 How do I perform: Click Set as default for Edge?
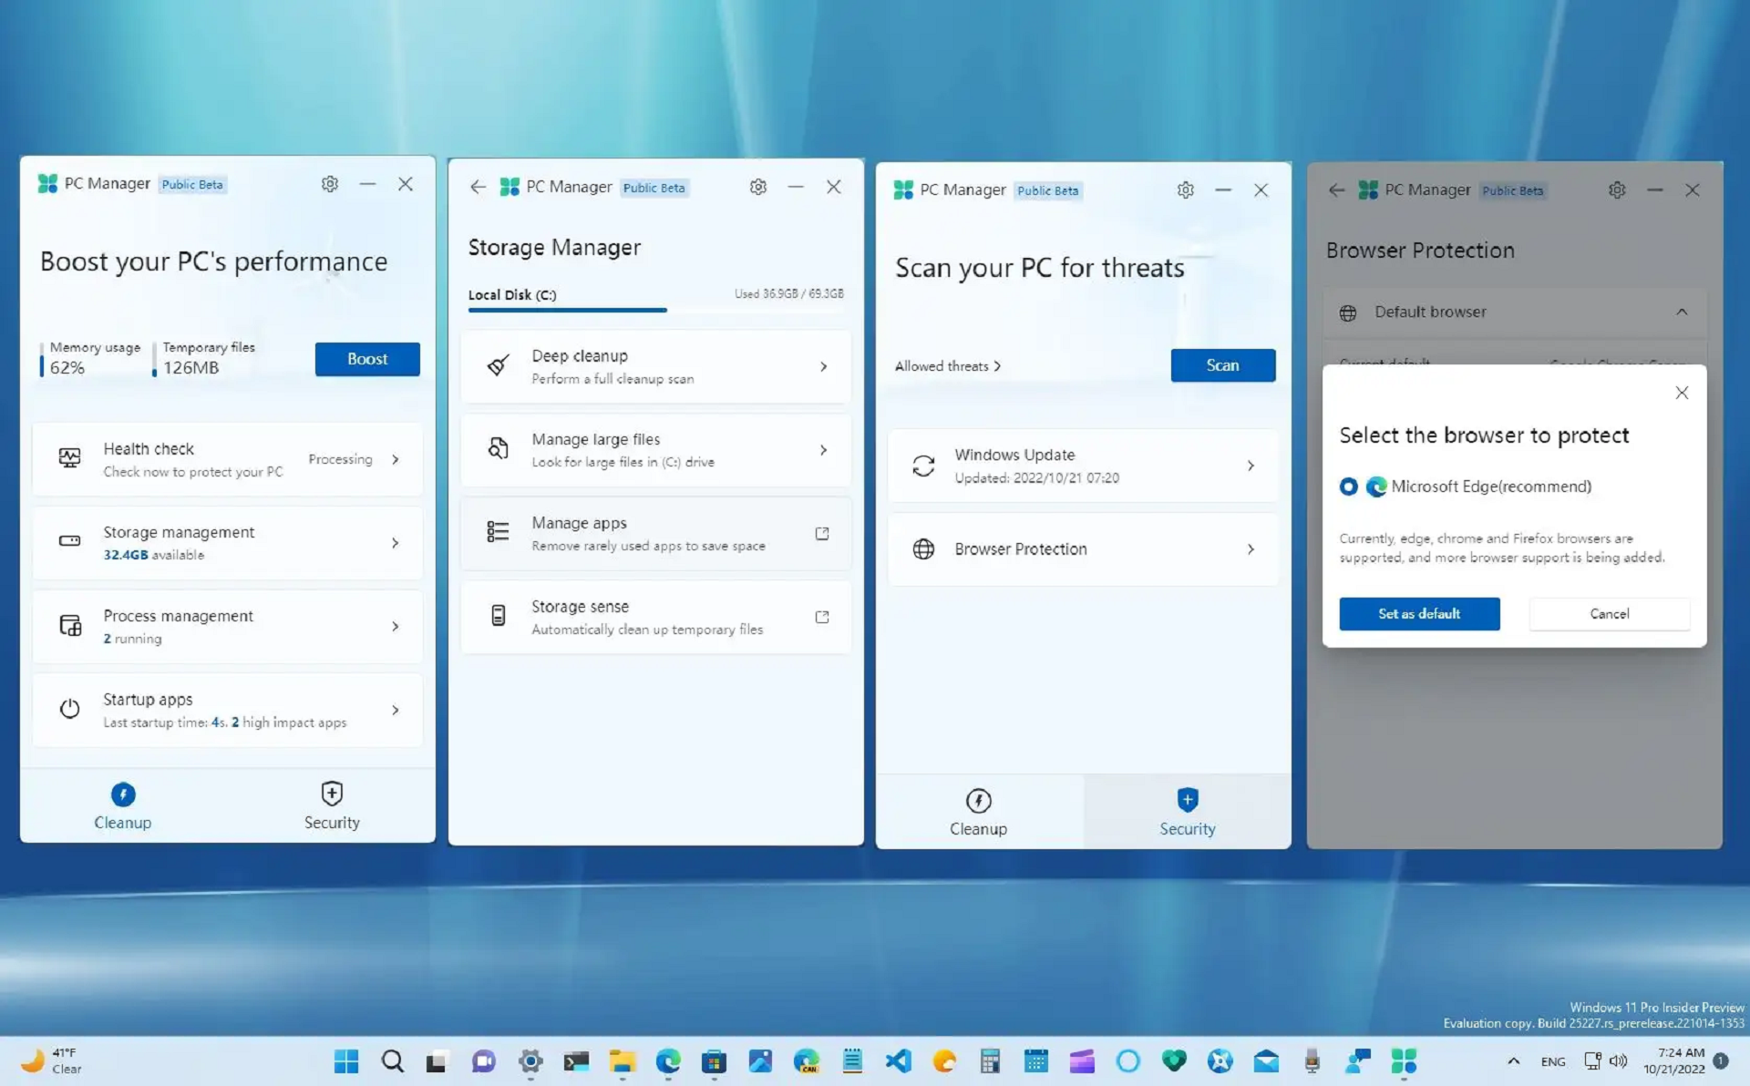(x=1418, y=613)
